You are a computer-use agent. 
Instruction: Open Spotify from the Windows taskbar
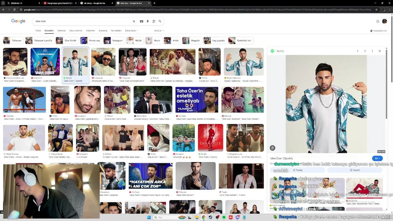point(224,217)
